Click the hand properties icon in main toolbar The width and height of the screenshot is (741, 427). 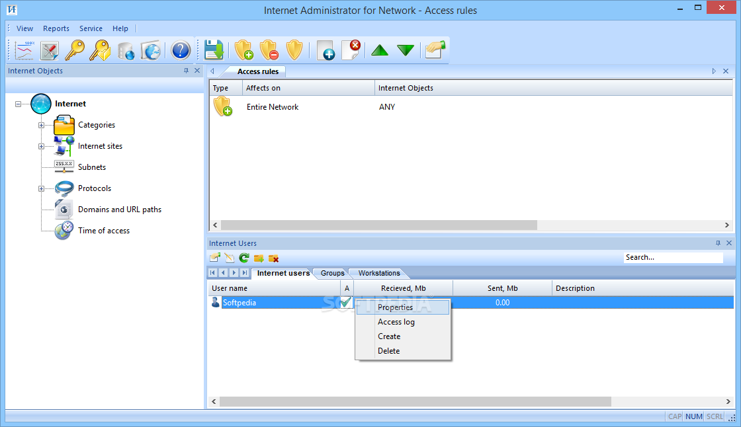click(x=435, y=50)
